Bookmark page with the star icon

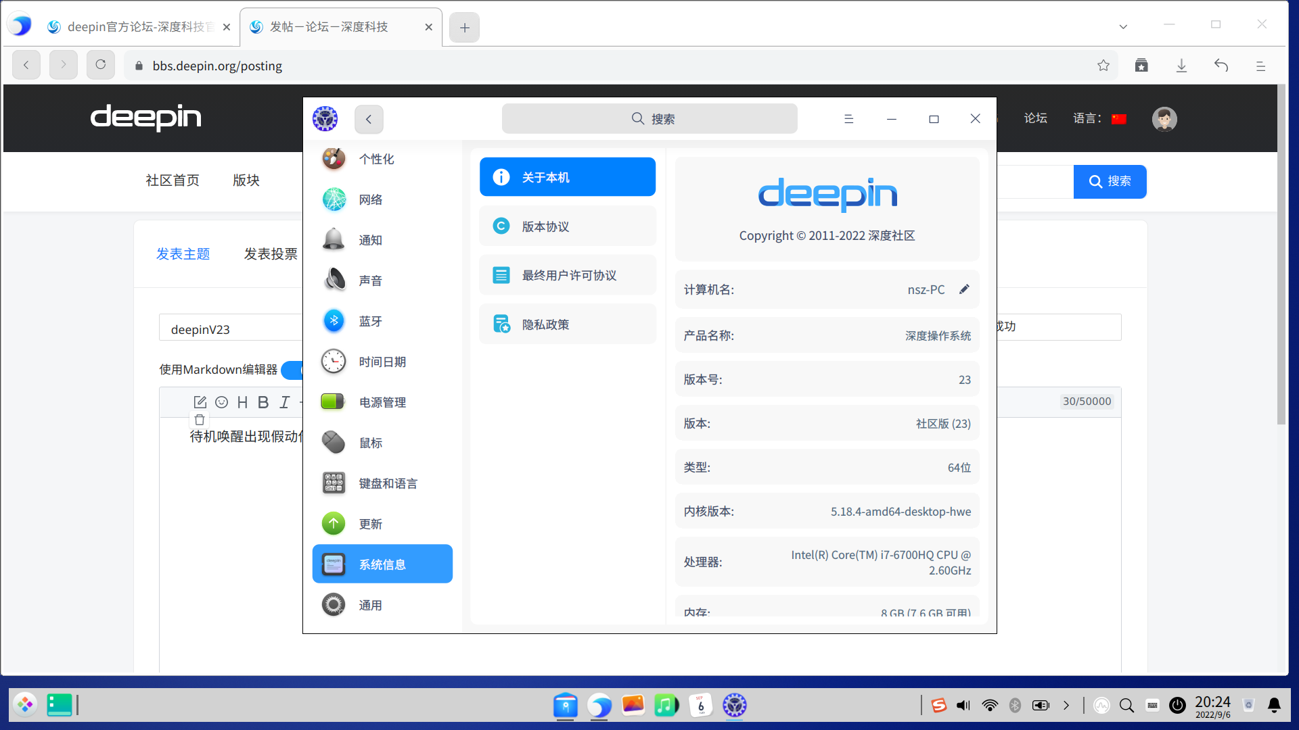coord(1103,66)
